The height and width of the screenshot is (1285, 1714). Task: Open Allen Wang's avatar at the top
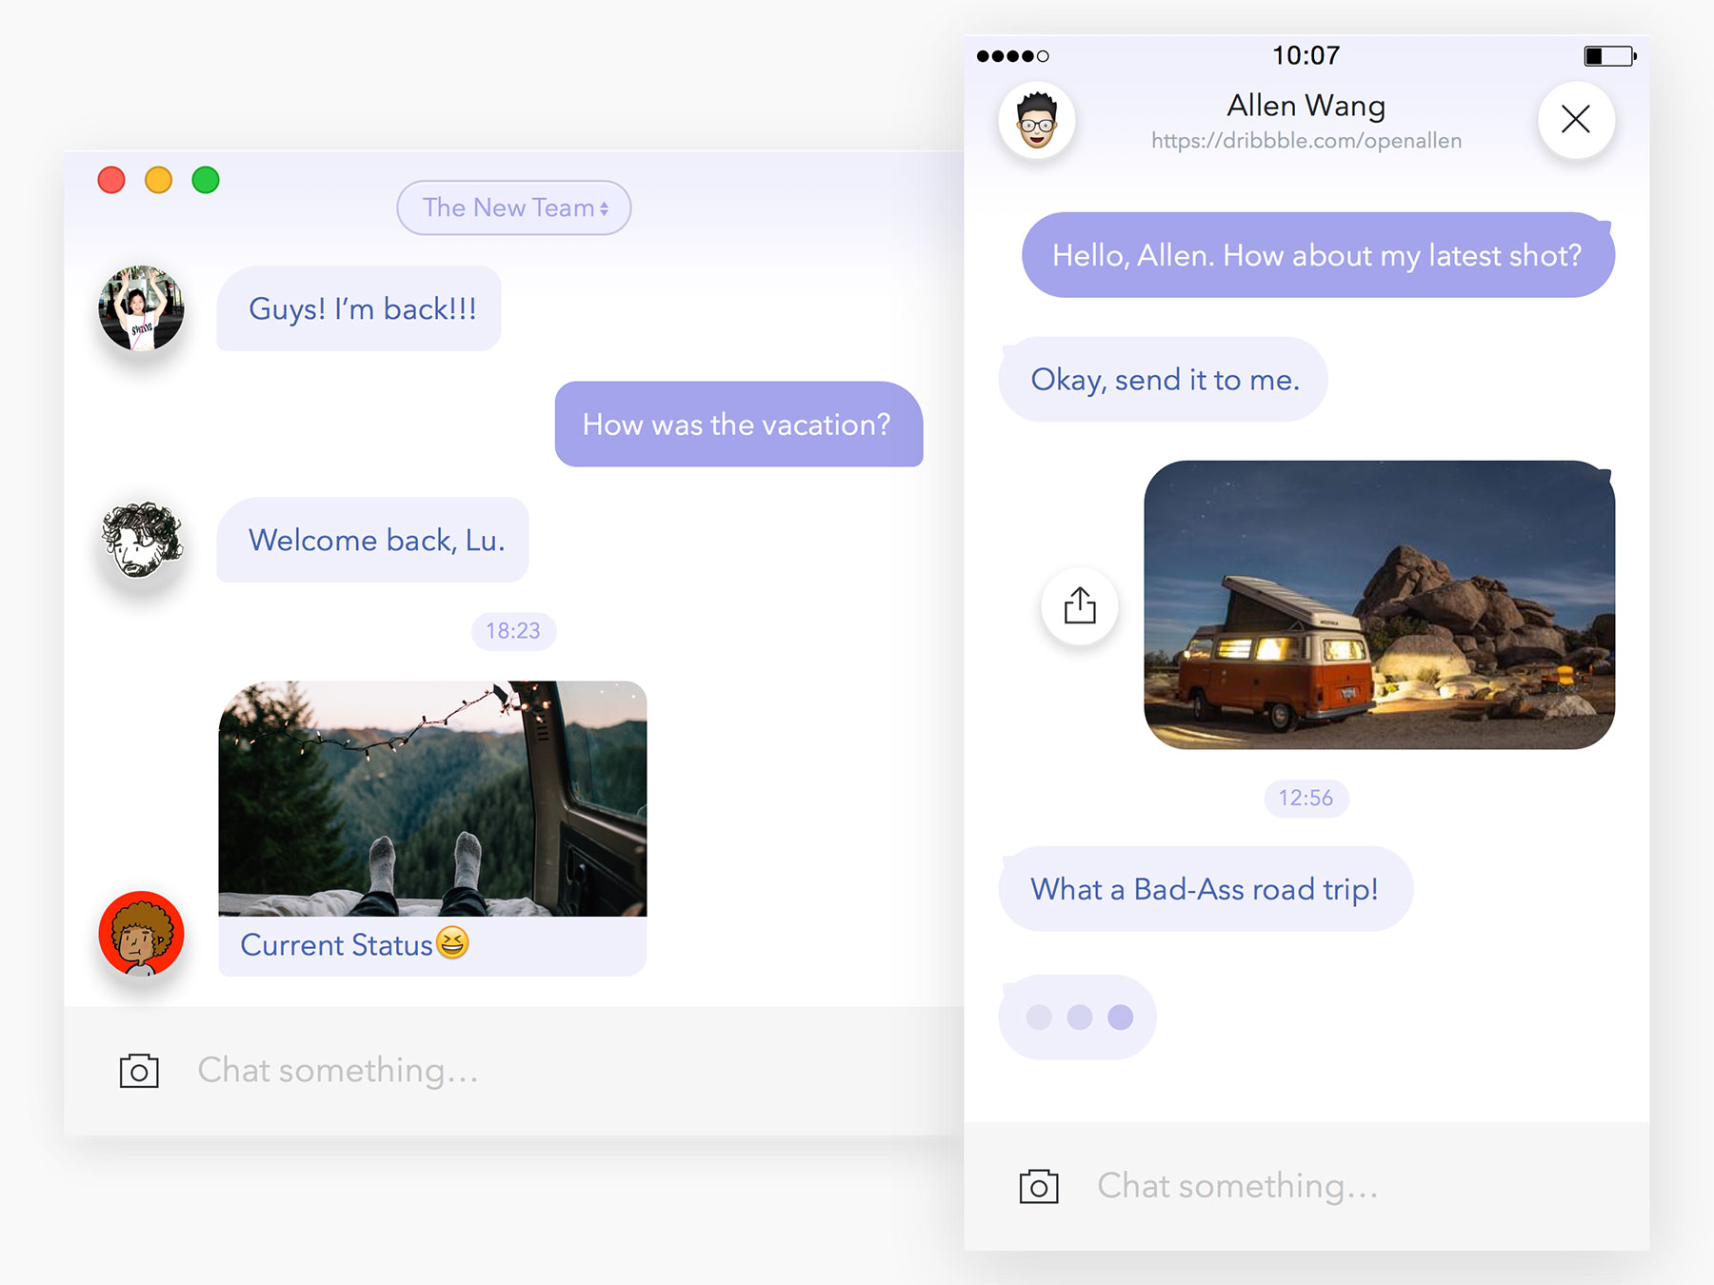(1037, 121)
